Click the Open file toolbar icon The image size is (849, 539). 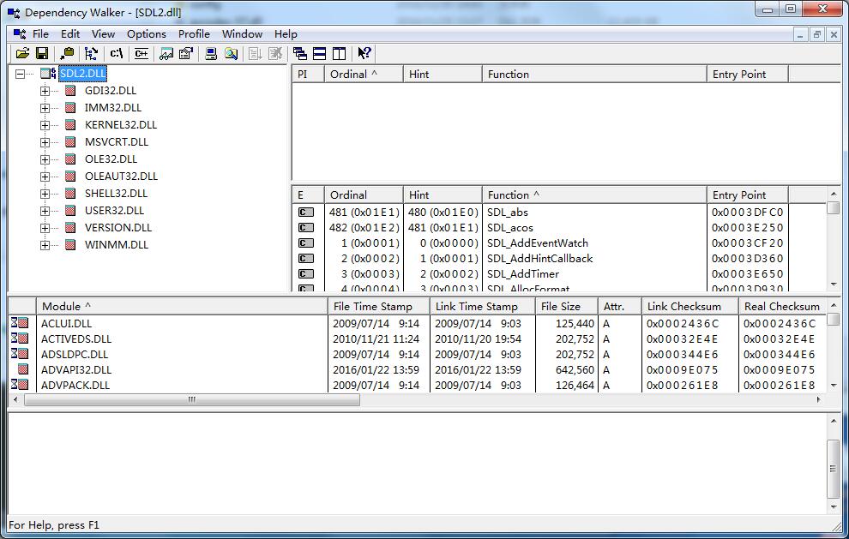point(23,53)
